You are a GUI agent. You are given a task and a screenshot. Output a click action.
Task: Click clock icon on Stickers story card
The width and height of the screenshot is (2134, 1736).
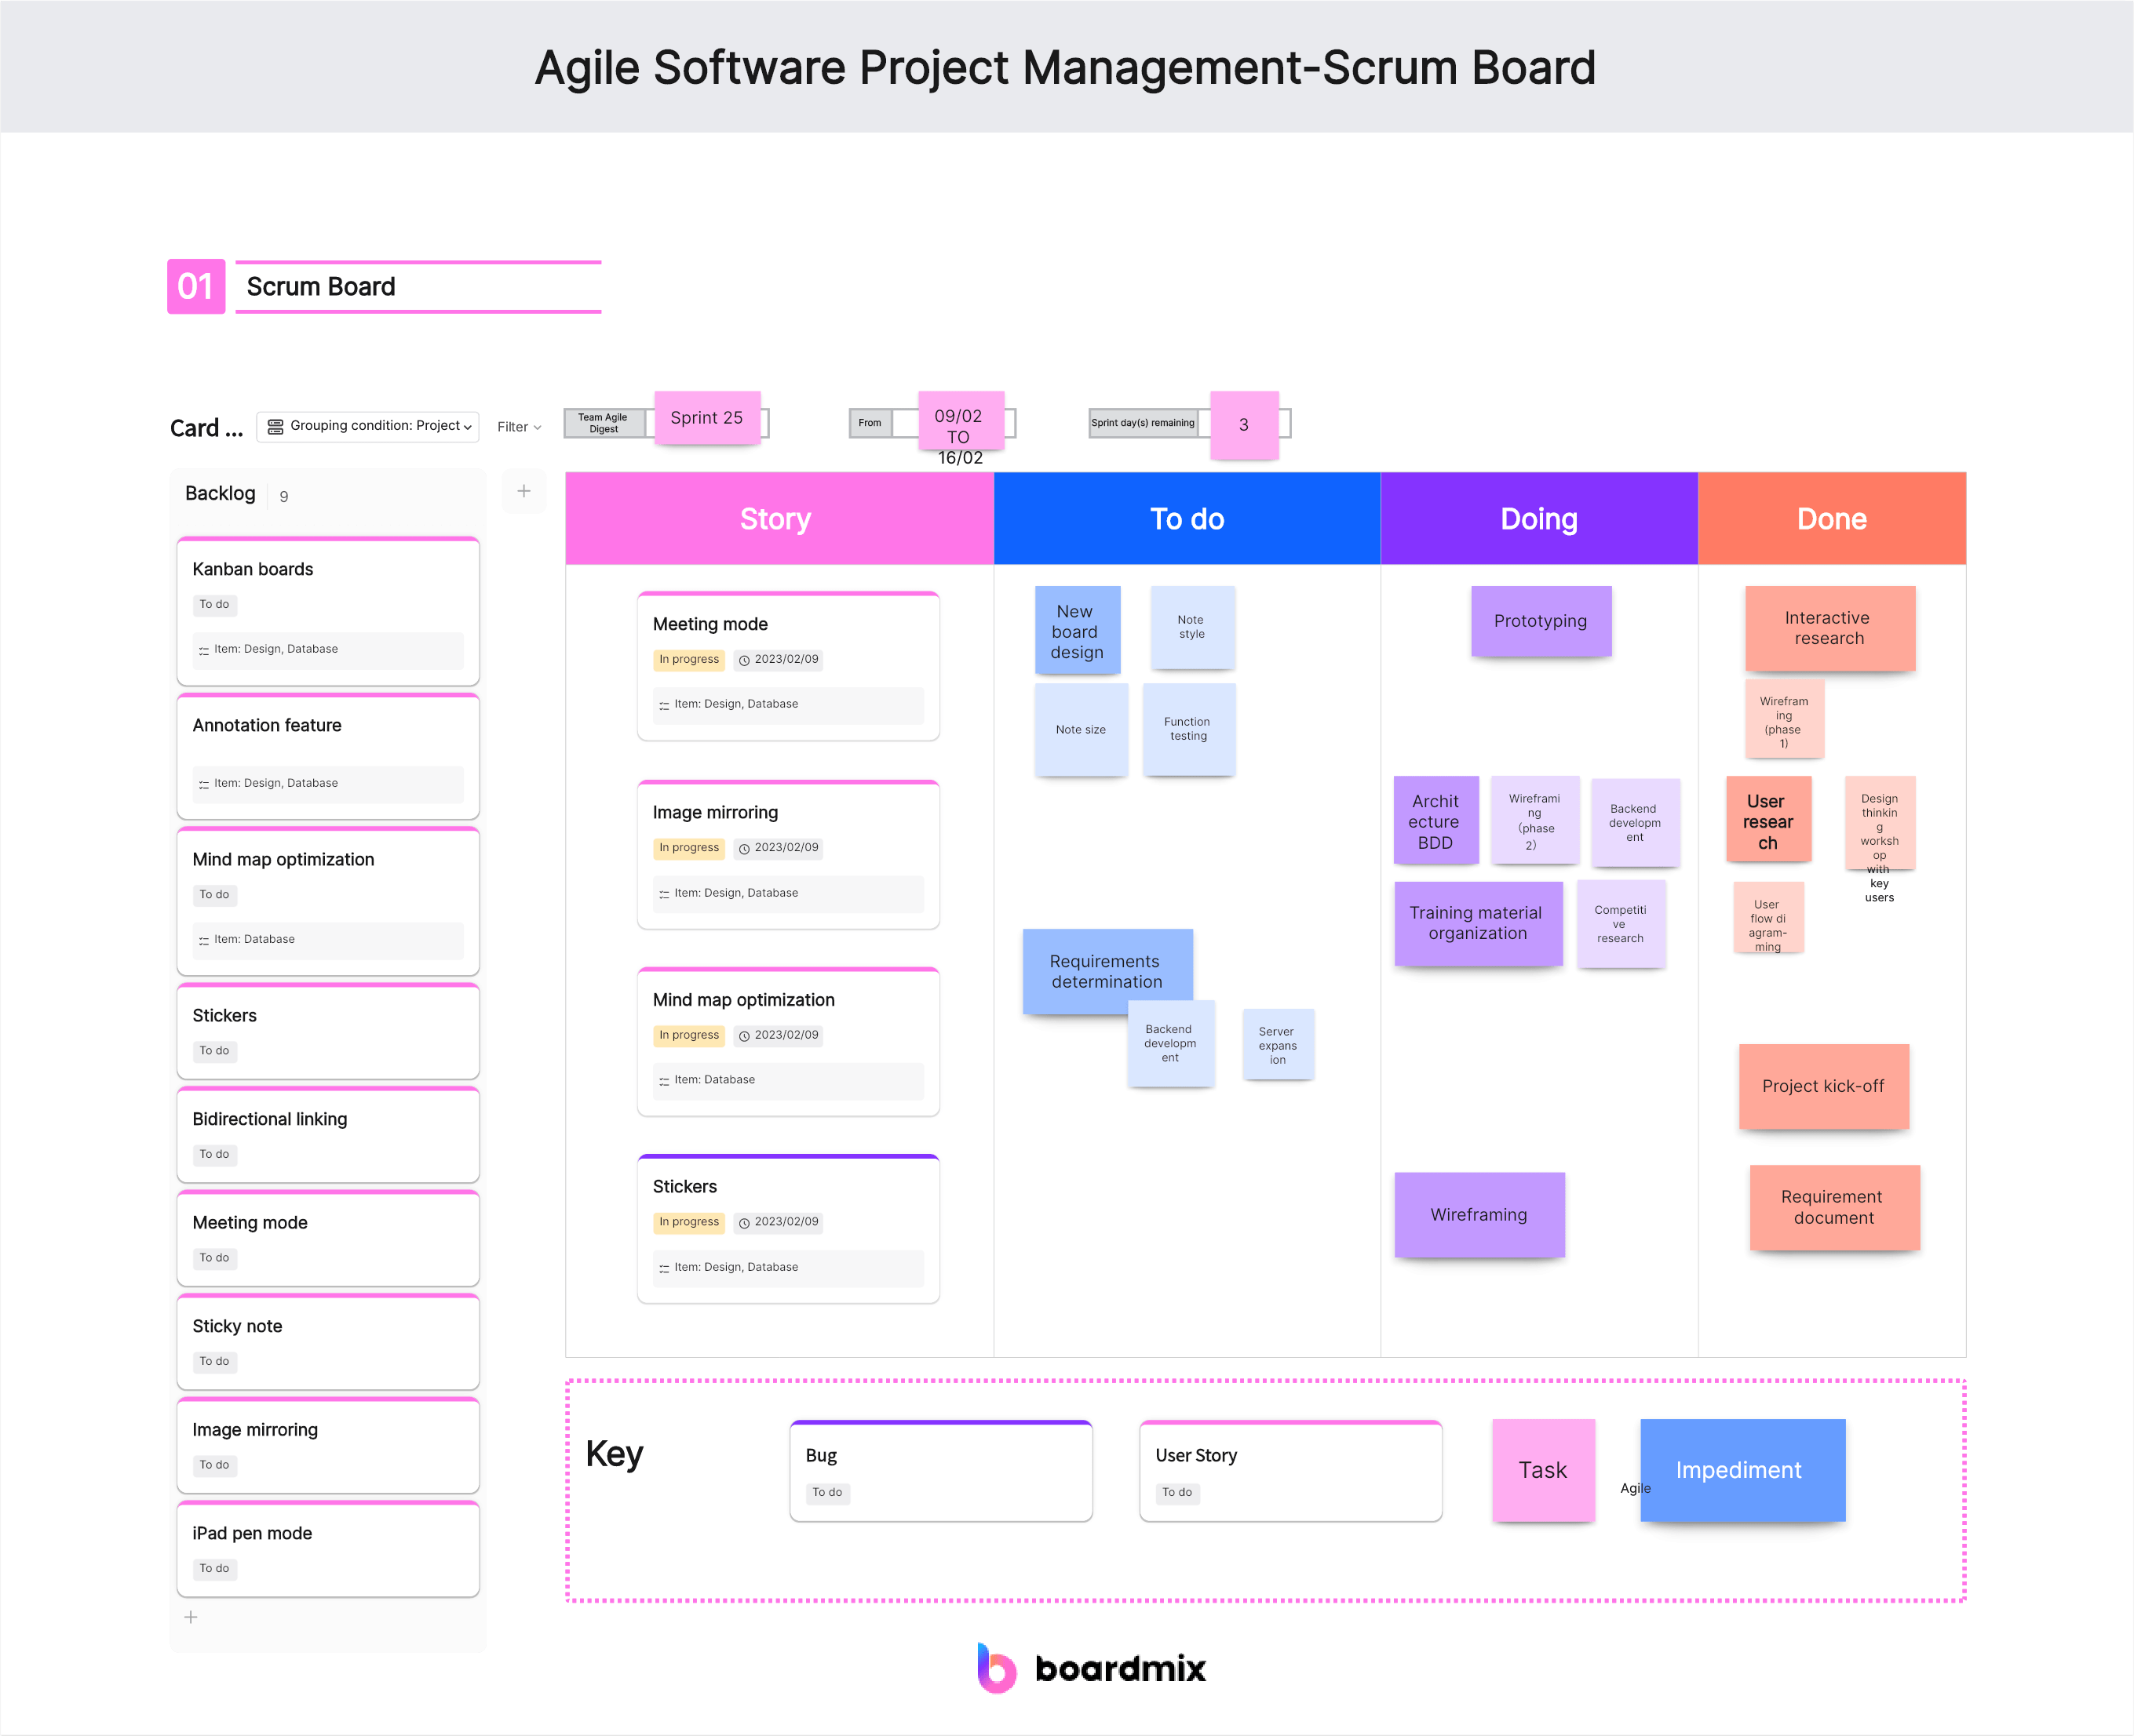pyautogui.click(x=743, y=1223)
